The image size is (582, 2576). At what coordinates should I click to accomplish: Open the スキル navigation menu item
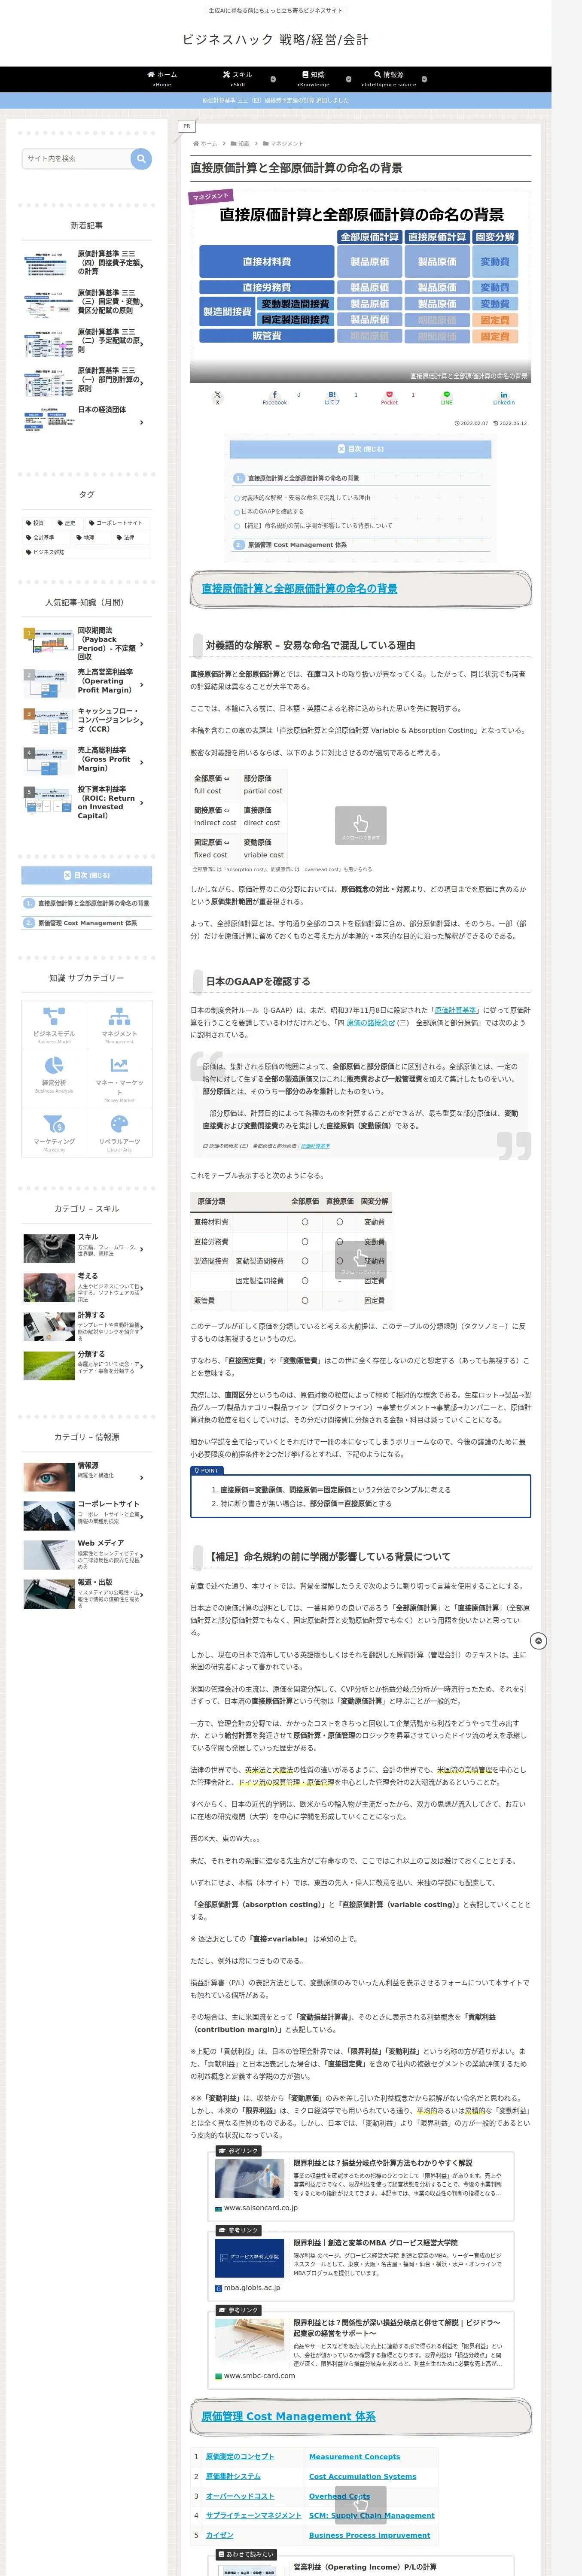238,78
